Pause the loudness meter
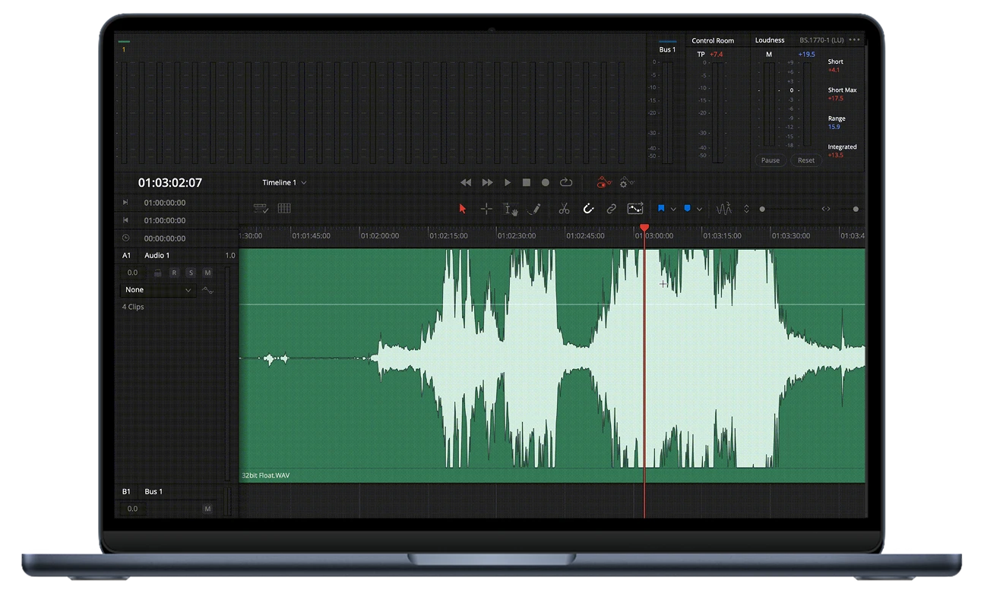Viewport: 984px width, 596px height. (770, 160)
